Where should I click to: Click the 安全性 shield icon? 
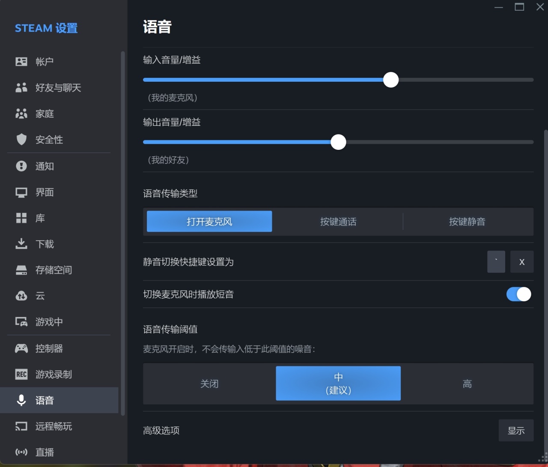21,140
